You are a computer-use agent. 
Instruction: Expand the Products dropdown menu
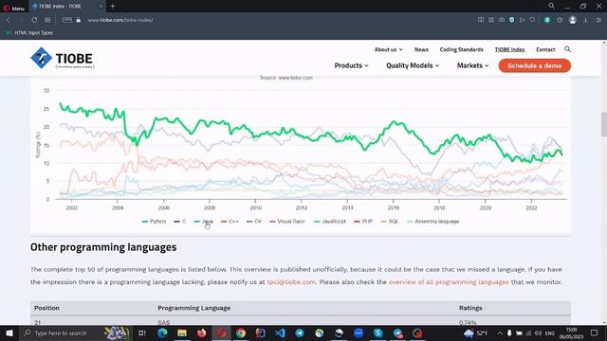click(351, 65)
